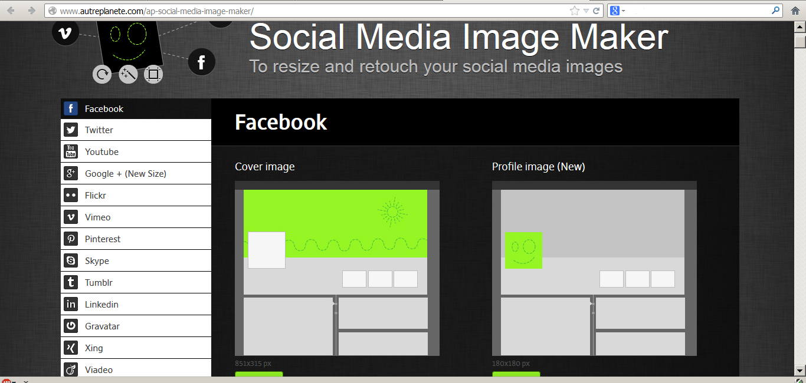
Task: Select Vimeo in the sidebar
Action: pyautogui.click(x=136, y=217)
